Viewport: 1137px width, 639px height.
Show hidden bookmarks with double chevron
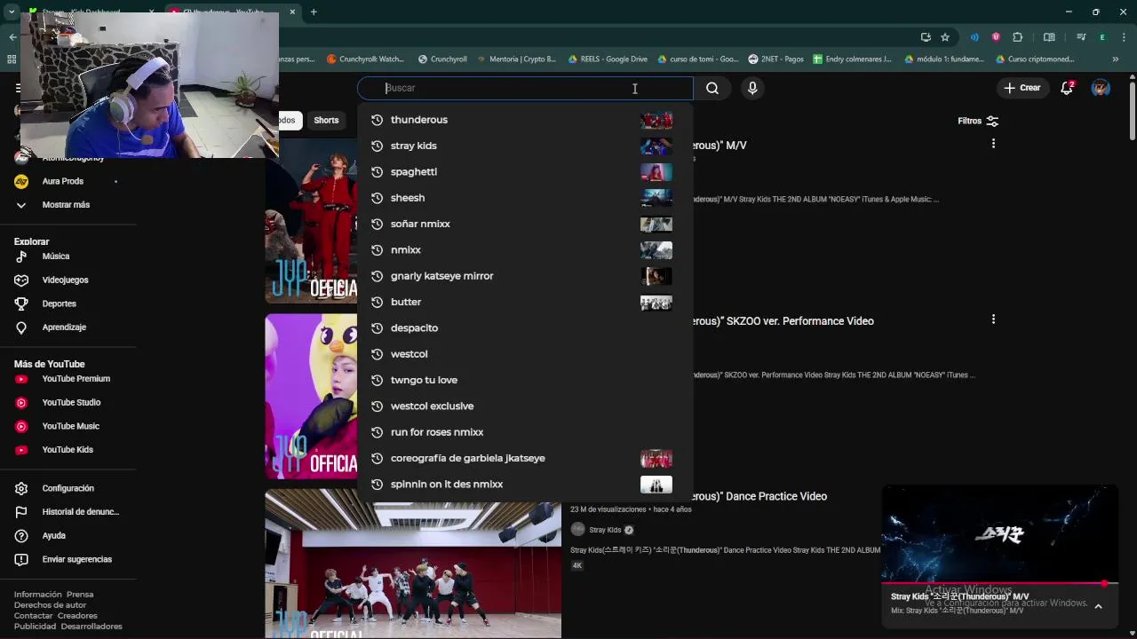(1116, 59)
